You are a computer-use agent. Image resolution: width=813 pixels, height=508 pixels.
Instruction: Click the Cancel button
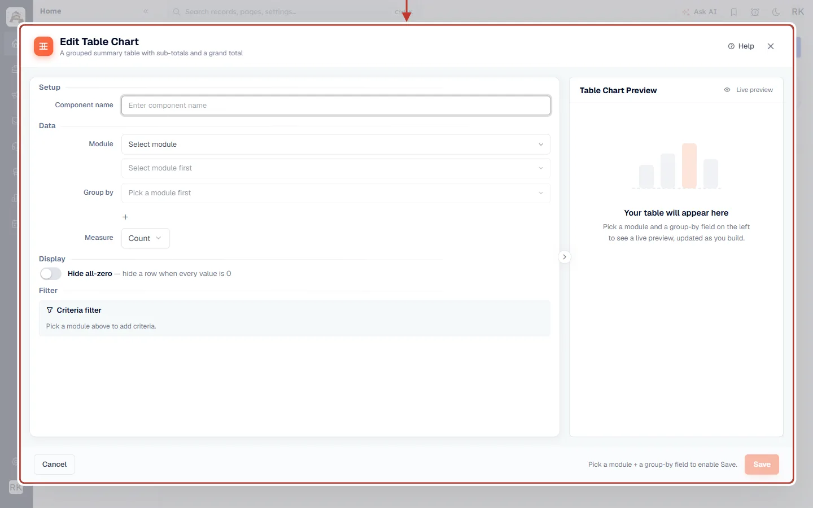point(54,465)
